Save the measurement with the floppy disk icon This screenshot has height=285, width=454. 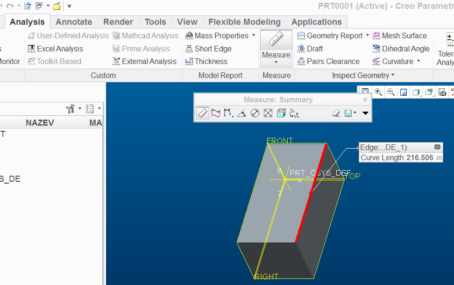348,113
